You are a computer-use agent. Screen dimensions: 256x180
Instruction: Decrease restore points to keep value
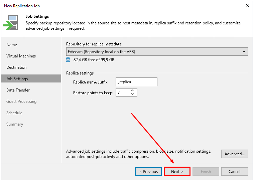[x=132, y=94]
